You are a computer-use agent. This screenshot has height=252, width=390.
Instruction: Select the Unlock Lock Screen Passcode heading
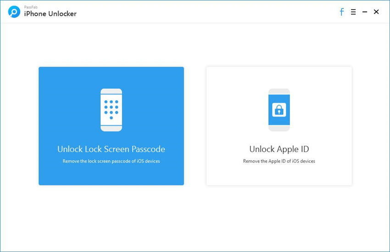[x=111, y=149]
